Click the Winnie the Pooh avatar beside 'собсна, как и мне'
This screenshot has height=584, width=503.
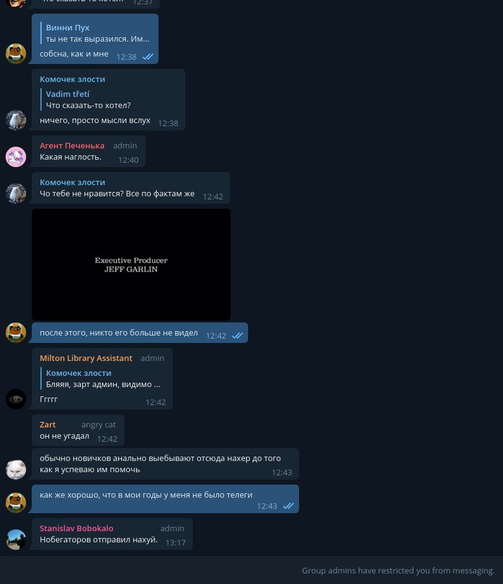(x=16, y=53)
